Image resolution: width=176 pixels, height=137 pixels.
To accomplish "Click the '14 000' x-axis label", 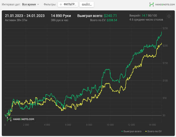I will tap(152, 125).
